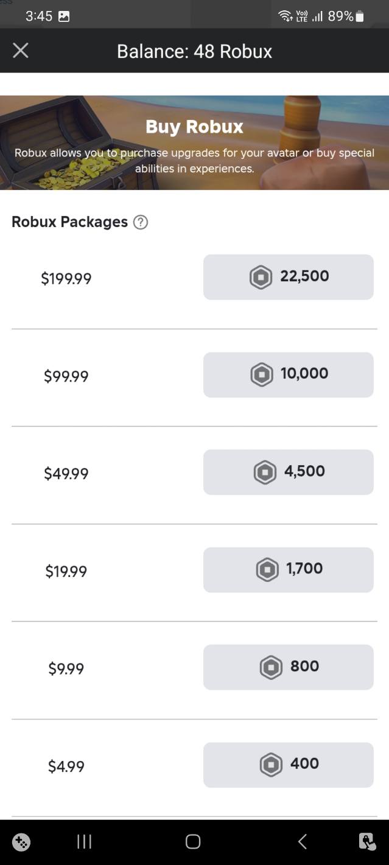Tap the Robux icon beside 10,000

click(262, 374)
